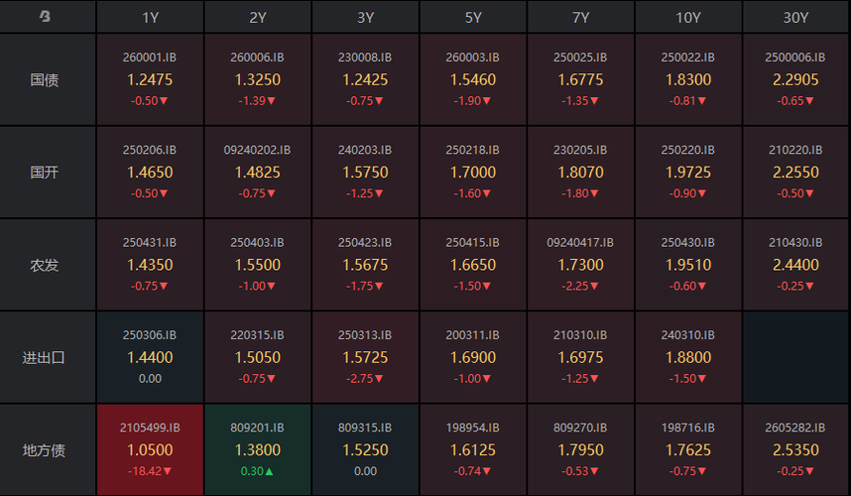Open bond 260001.IB cell
This screenshot has width=851, height=496.
pos(150,79)
